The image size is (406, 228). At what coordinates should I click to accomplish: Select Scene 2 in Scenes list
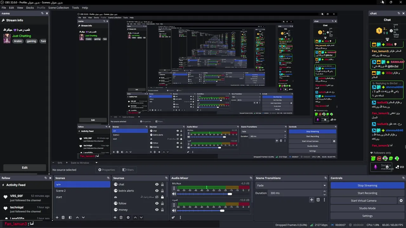coord(82,191)
